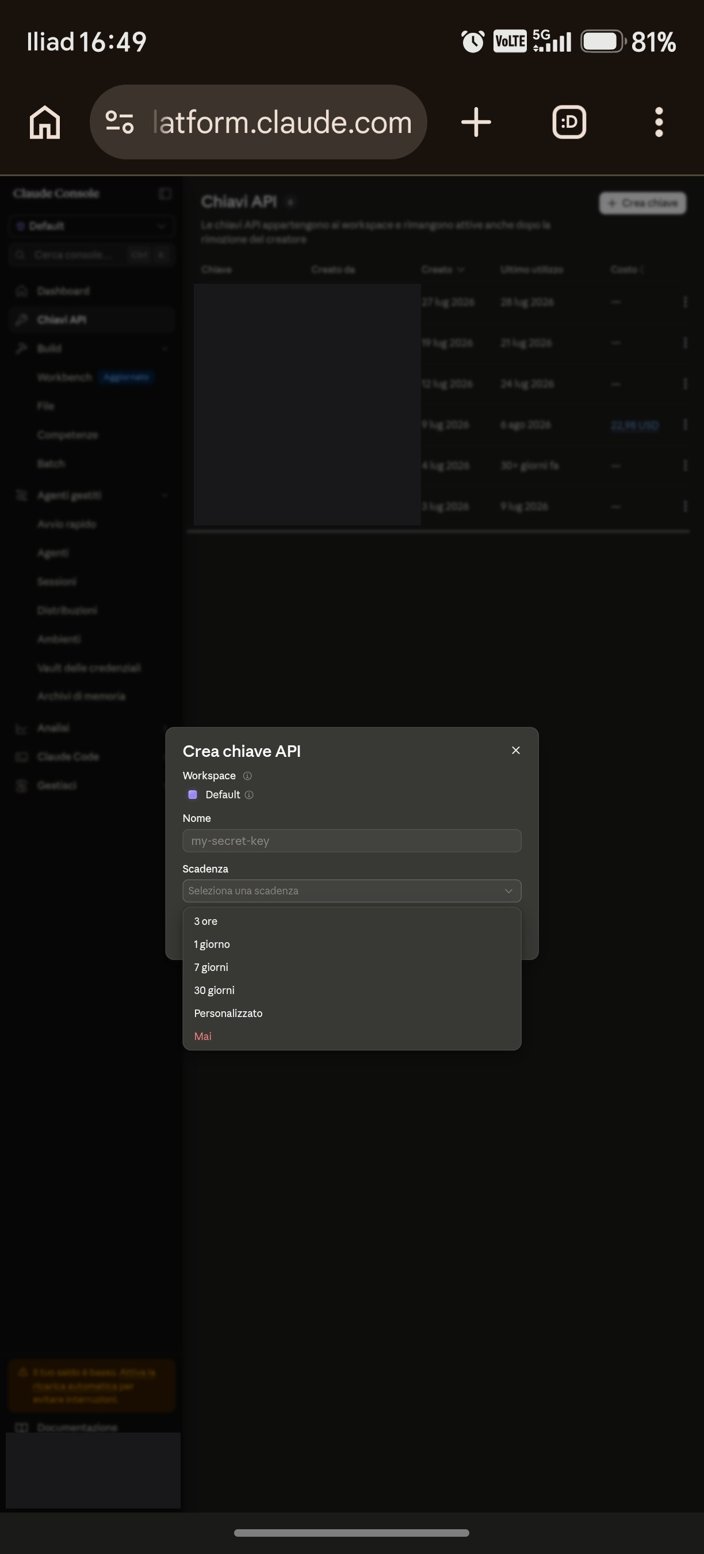704x1554 pixels.
Task: Click the Build tool icon in sidebar
Action: [22, 348]
